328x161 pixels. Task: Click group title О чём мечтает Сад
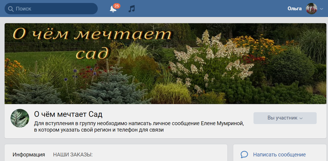click(x=68, y=114)
